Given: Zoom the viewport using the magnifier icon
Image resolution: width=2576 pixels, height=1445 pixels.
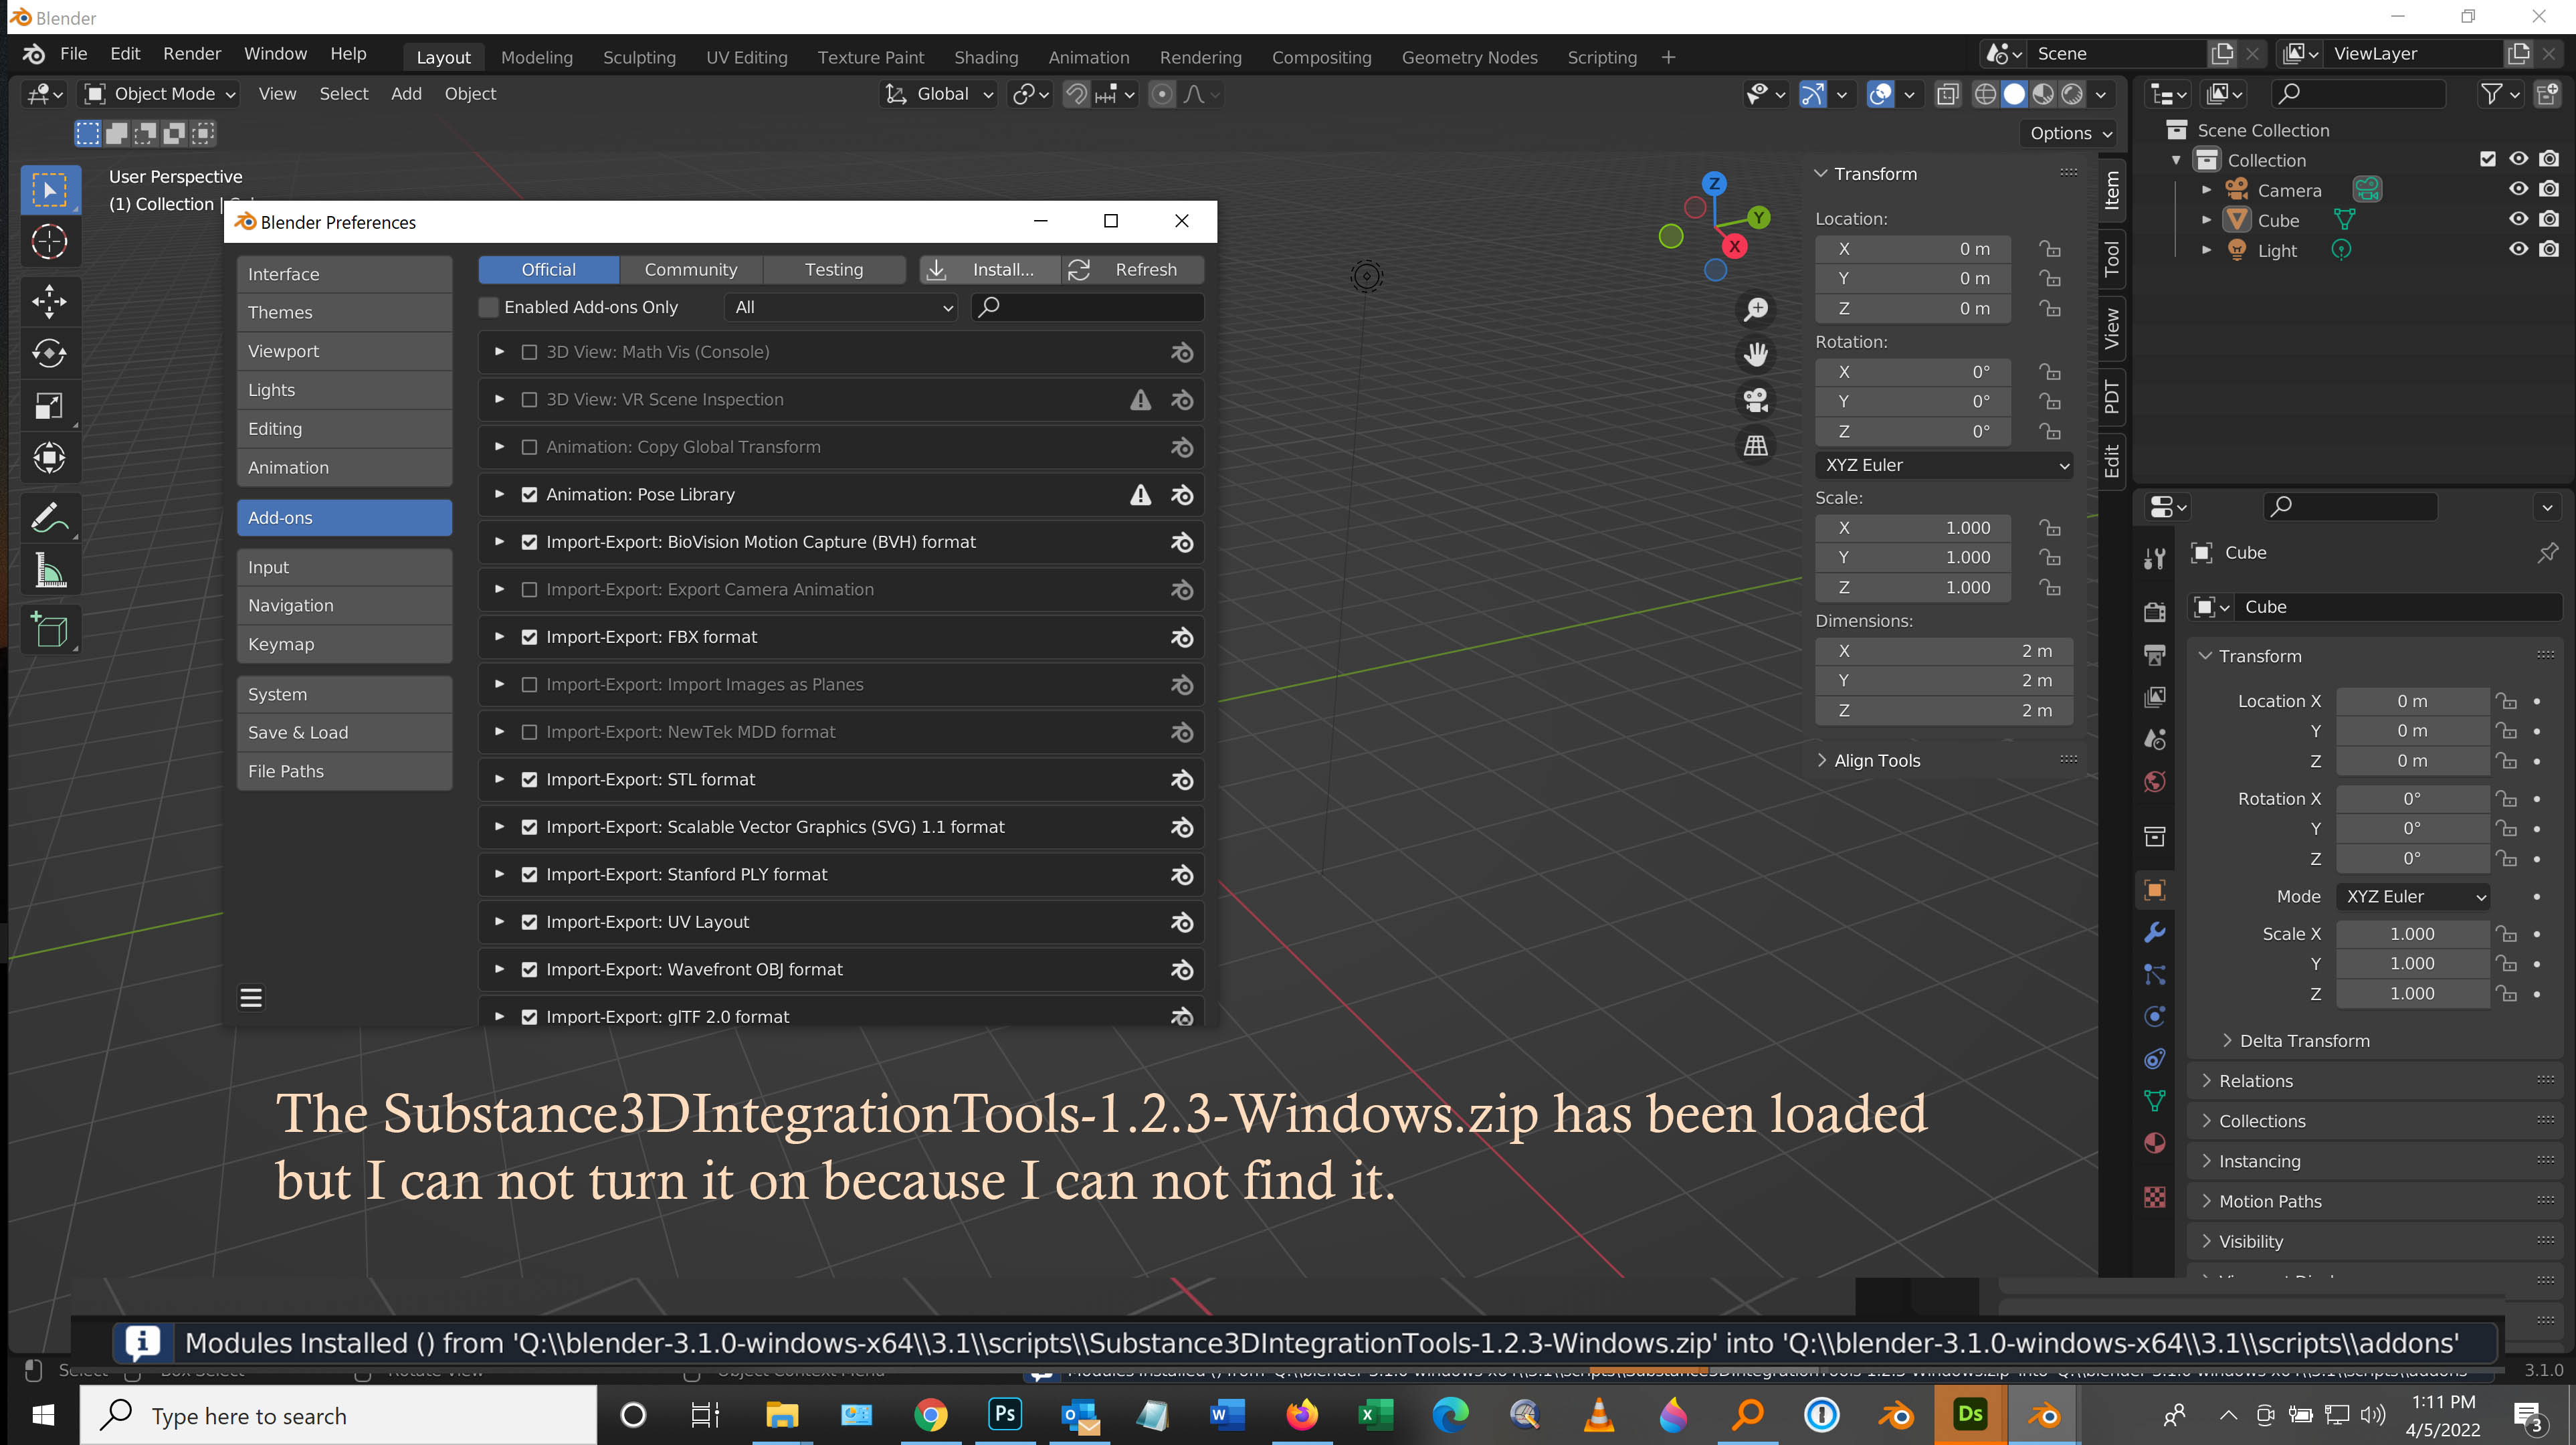Looking at the screenshot, I should point(1756,309).
